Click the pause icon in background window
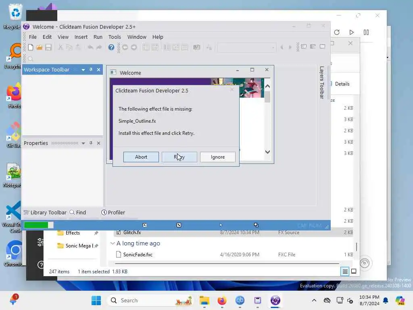The width and height of the screenshot is (413, 310). 366,32
